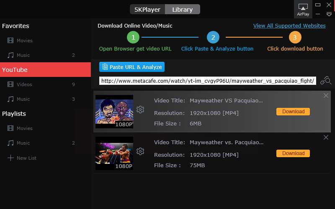335x209 pixels.
Task: Click the note icon next to Favorites Music
Action: coord(10,55)
